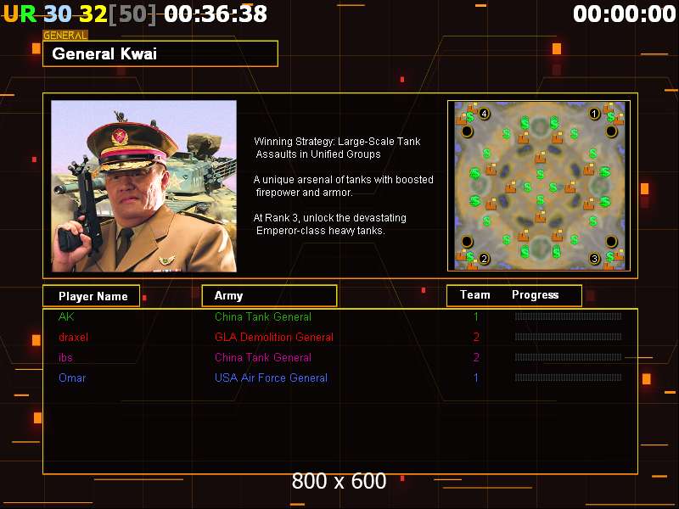This screenshot has width=679, height=509.
Task: Click the team number for ibs
Action: click(476, 357)
